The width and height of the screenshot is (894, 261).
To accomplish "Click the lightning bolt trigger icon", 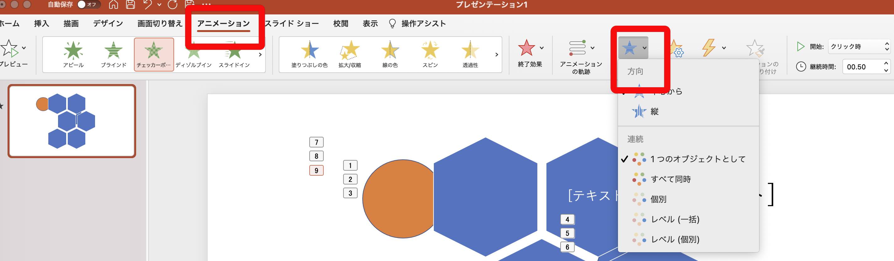I will [x=709, y=48].
